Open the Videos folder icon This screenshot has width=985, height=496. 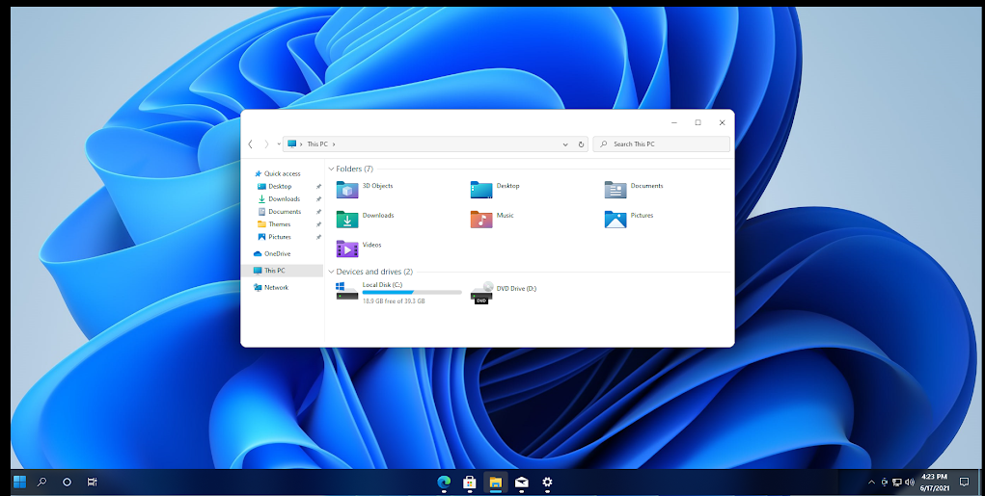point(346,248)
